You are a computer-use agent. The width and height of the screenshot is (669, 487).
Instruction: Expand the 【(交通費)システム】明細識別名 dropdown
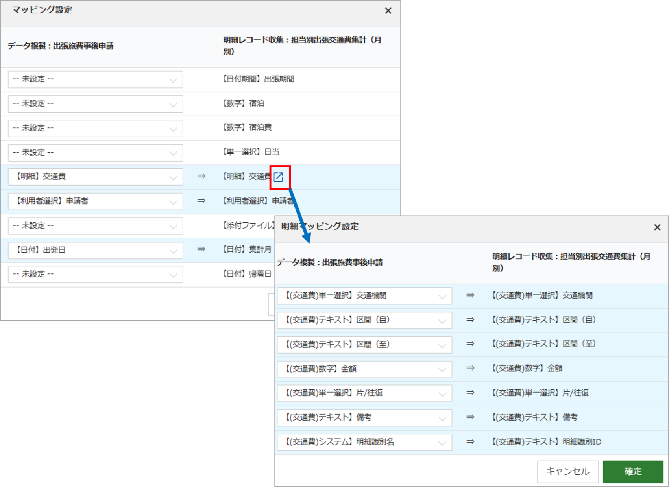pyautogui.click(x=364, y=442)
